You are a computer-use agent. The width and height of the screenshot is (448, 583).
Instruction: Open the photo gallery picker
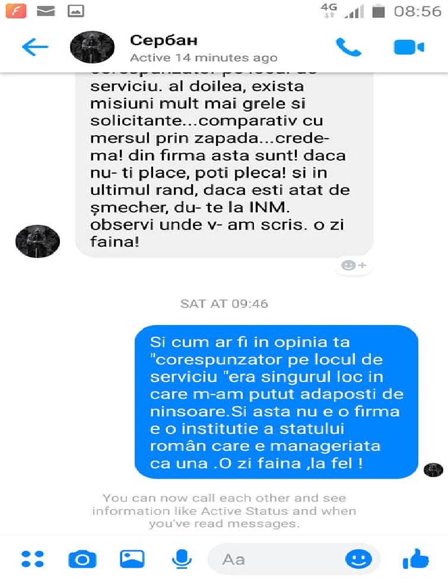[x=132, y=559]
